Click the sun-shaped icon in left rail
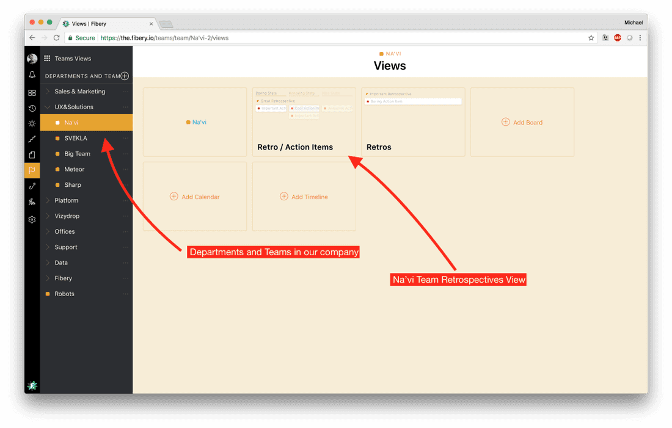Viewport: 672px width, 428px height. tap(32, 123)
